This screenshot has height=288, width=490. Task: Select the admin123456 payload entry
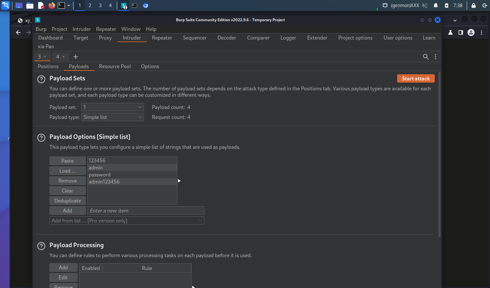tap(132, 182)
